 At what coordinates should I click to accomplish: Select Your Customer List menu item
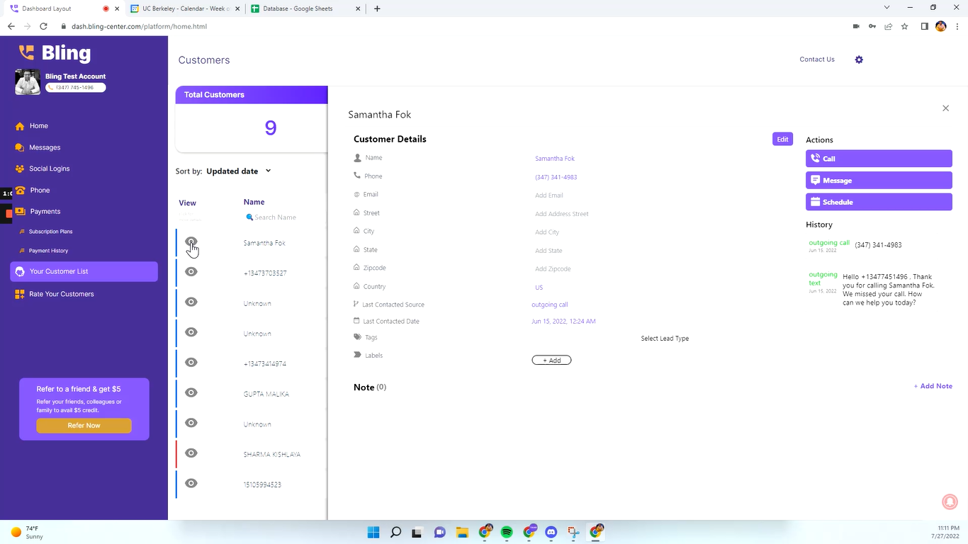(x=84, y=271)
